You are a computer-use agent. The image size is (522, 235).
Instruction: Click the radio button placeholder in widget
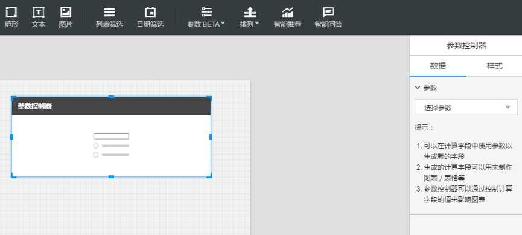point(96,146)
